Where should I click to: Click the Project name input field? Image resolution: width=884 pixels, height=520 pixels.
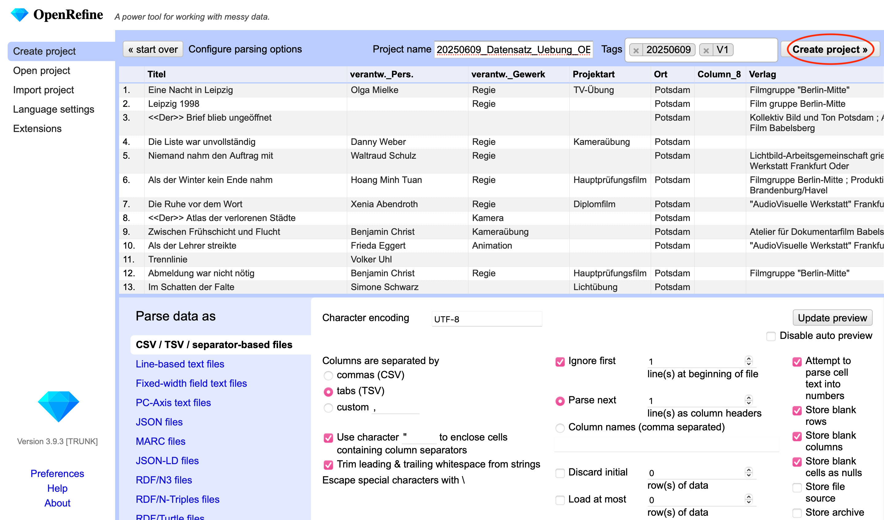click(514, 49)
